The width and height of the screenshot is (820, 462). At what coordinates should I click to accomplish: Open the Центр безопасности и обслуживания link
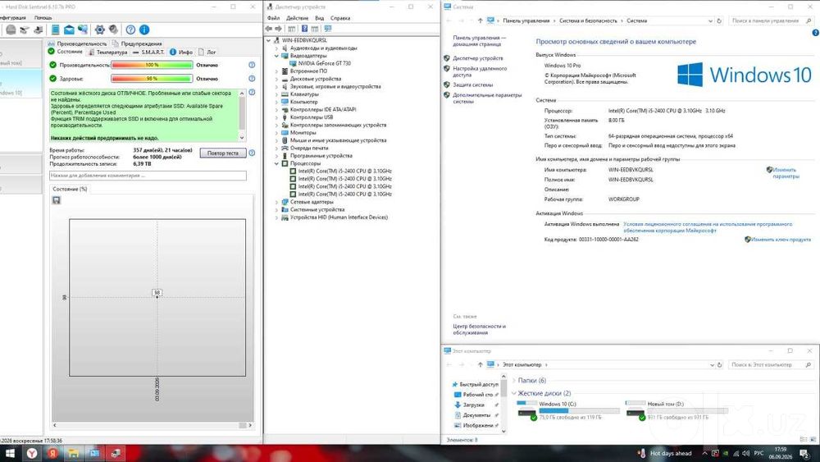479,329
